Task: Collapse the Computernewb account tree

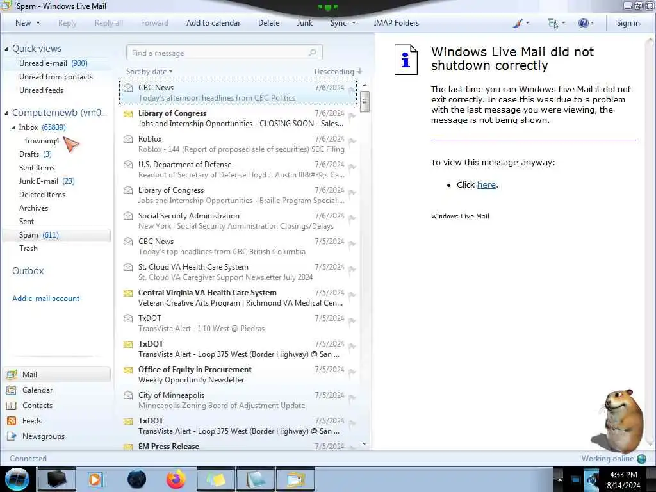Action: tap(6, 113)
